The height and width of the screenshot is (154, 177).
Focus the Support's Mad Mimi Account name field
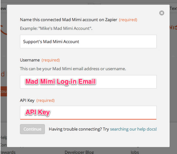tap(88, 41)
